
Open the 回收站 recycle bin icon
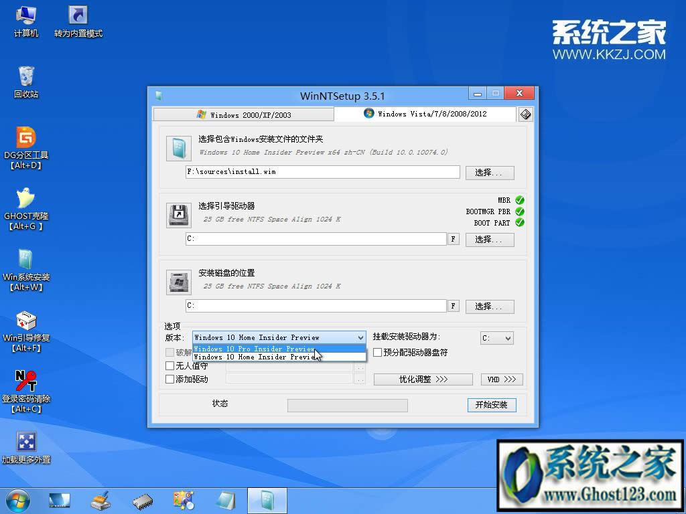tap(26, 82)
